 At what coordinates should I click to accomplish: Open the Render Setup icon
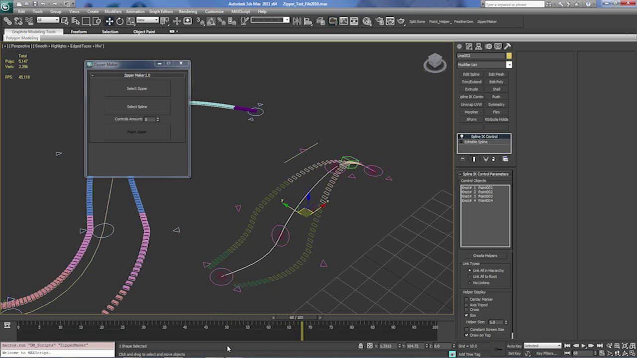(x=379, y=21)
